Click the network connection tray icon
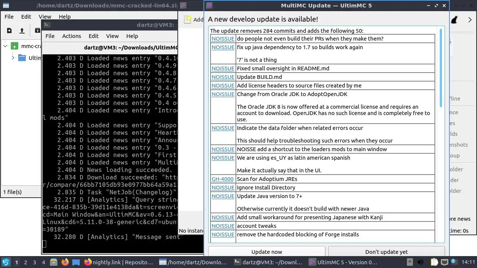The width and height of the screenshot is (477, 268). tap(444, 262)
